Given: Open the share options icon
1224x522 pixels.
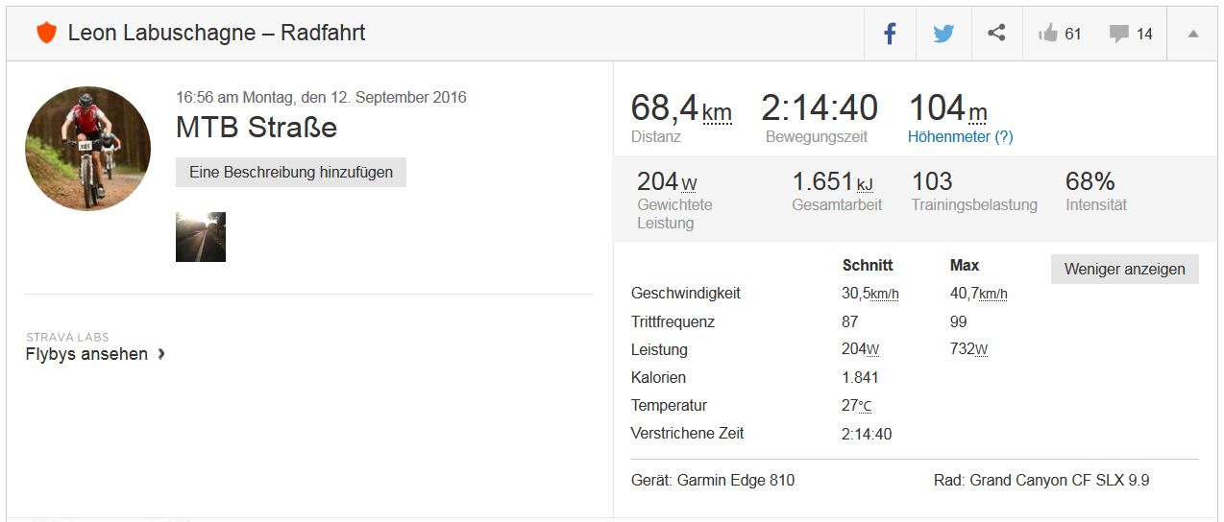Looking at the screenshot, I should pos(996,34).
